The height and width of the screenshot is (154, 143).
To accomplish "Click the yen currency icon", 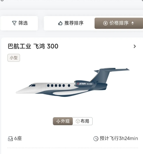I will 105,23.
